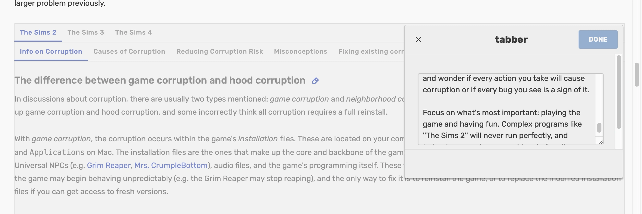Open The Sims 3 tab
Image resolution: width=642 pixels, height=214 pixels.
pos(86,32)
